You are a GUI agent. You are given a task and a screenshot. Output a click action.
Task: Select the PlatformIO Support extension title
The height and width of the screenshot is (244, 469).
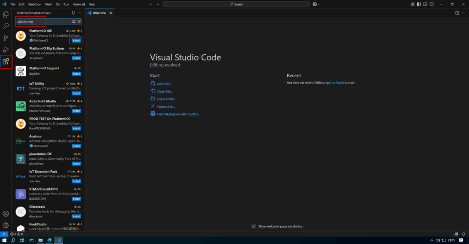click(44, 68)
